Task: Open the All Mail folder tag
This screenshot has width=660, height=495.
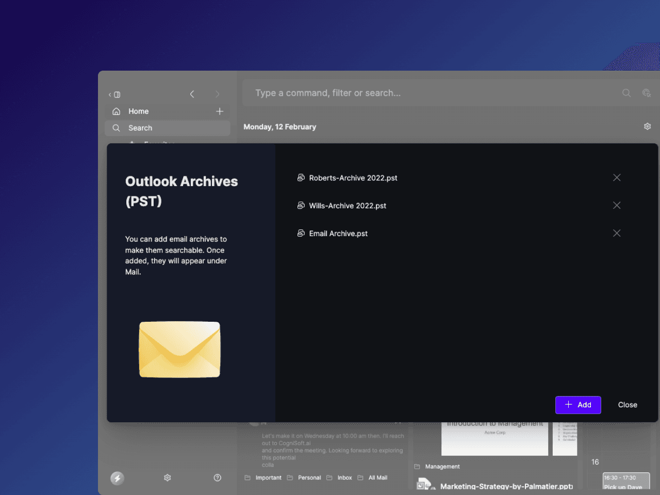Action: coord(378,478)
